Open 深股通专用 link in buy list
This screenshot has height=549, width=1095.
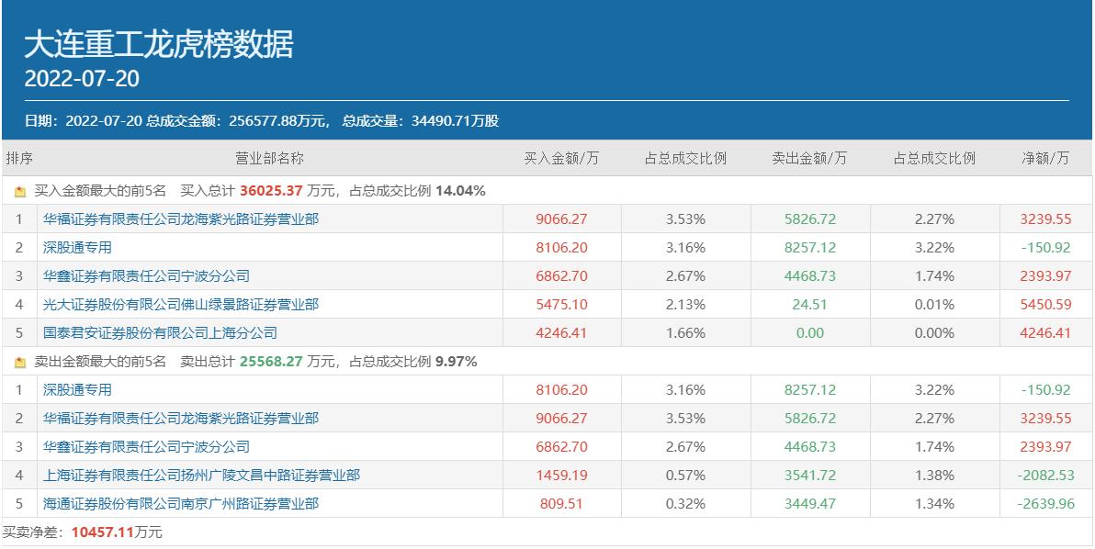pos(77,248)
